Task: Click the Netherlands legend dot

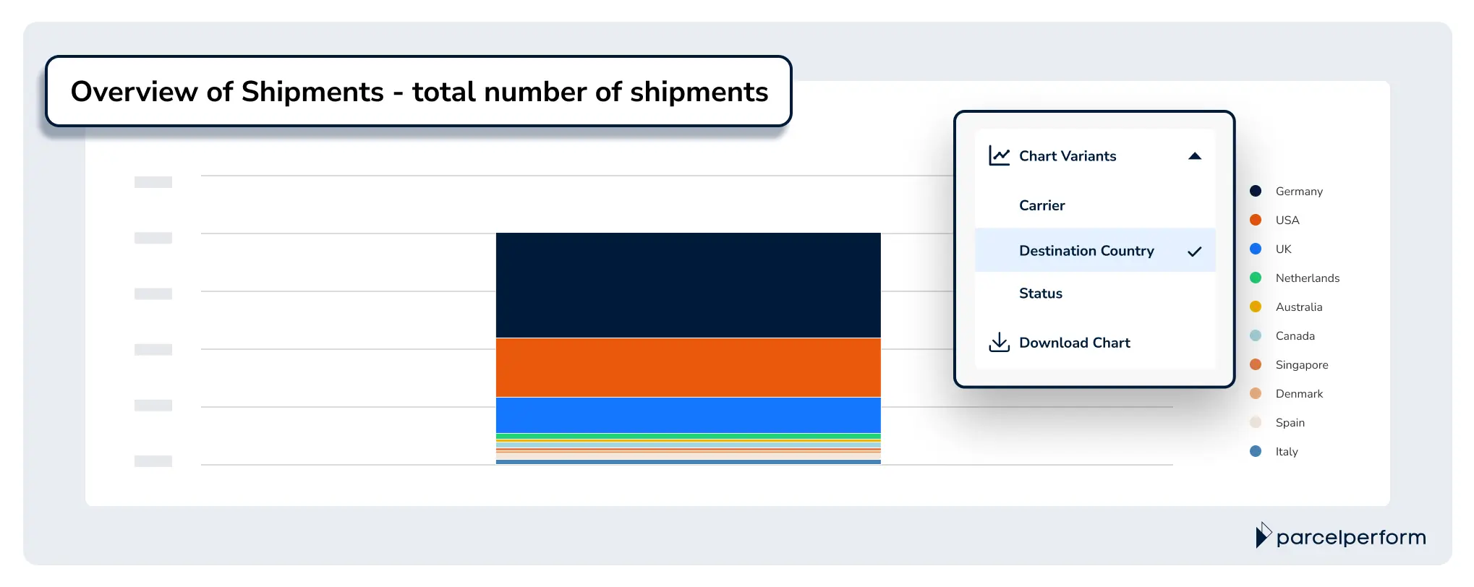Action: [1256, 278]
